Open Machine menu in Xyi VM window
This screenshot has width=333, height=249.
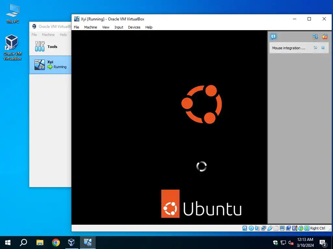[x=90, y=27]
